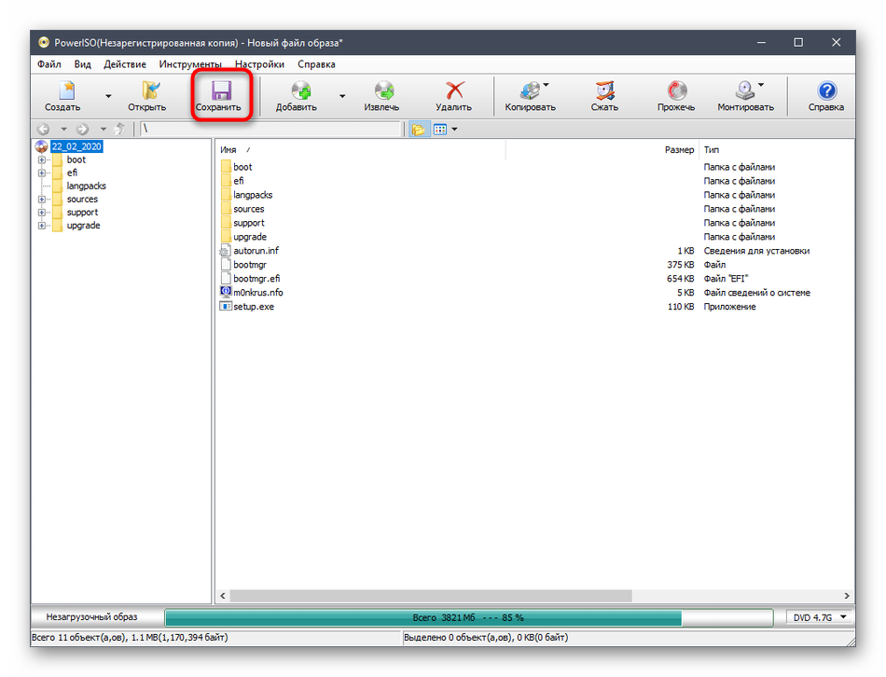
Task: Open the Действие menu
Action: [125, 64]
